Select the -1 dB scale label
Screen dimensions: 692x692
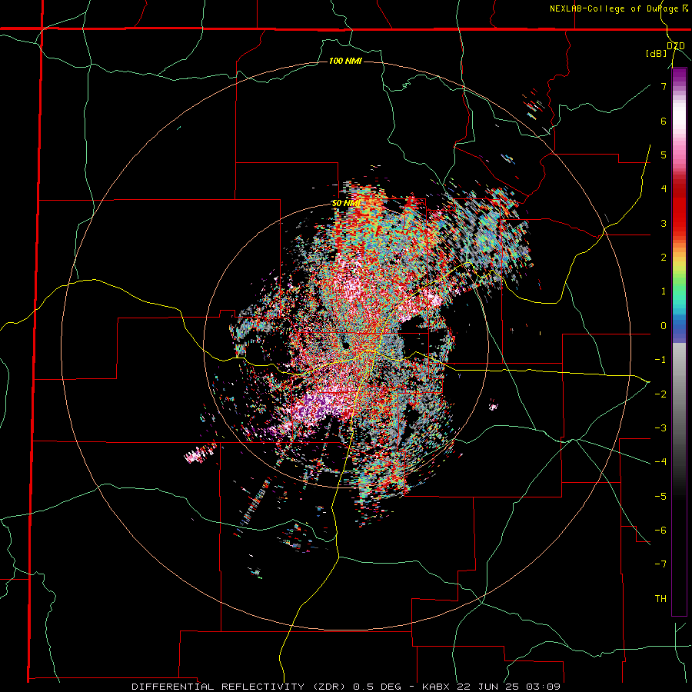[660, 360]
